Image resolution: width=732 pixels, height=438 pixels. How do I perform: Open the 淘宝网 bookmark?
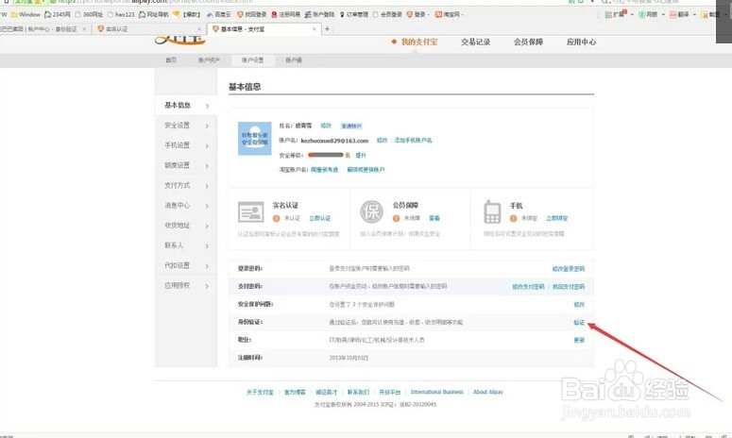448,14
